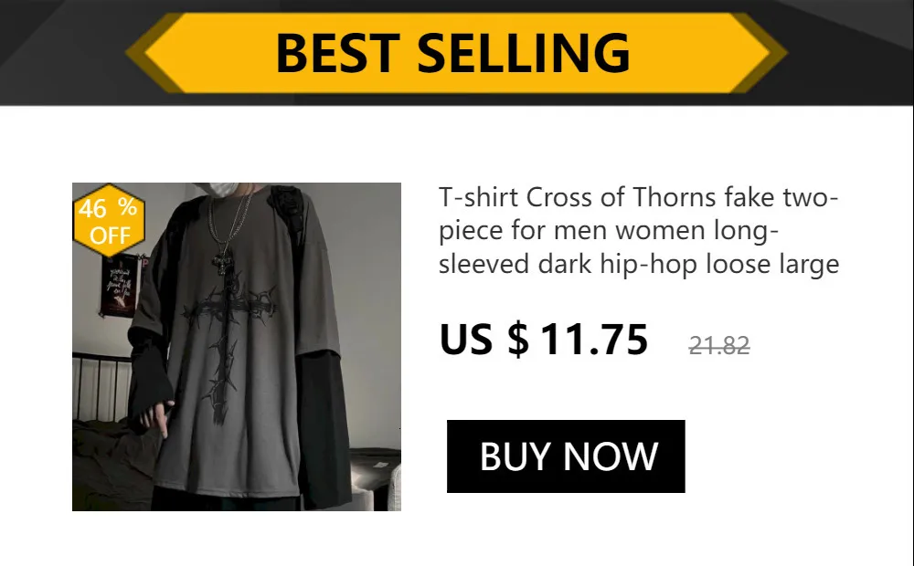Open the T-shirt Cross of Thorns product title

coord(639,231)
